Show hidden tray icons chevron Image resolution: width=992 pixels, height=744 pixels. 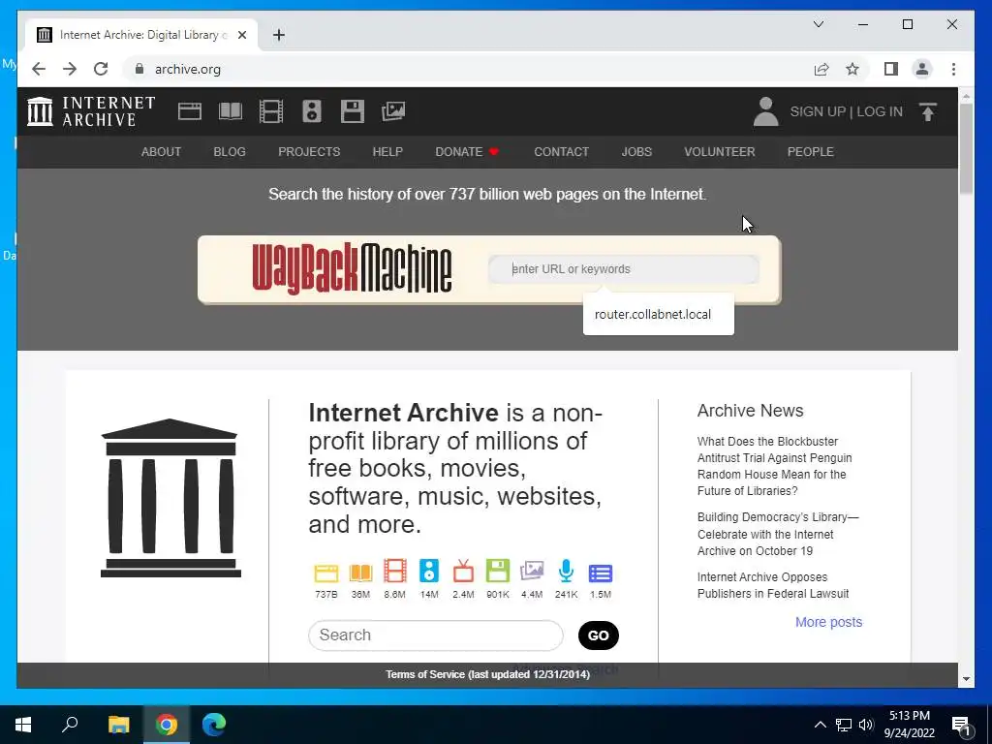click(x=820, y=725)
